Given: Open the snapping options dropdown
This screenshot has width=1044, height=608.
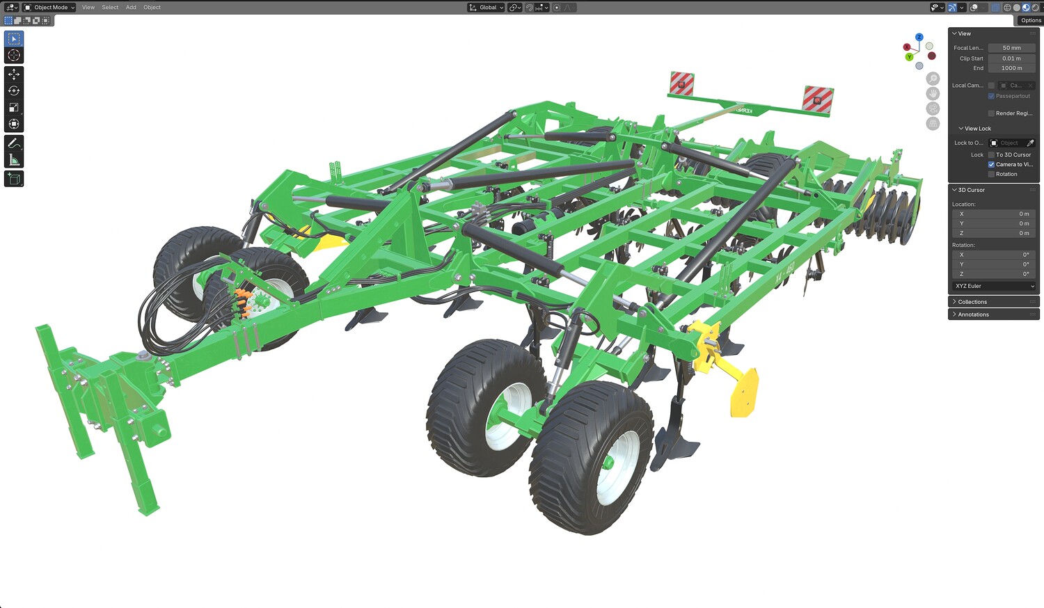Looking at the screenshot, I should pyautogui.click(x=542, y=8).
